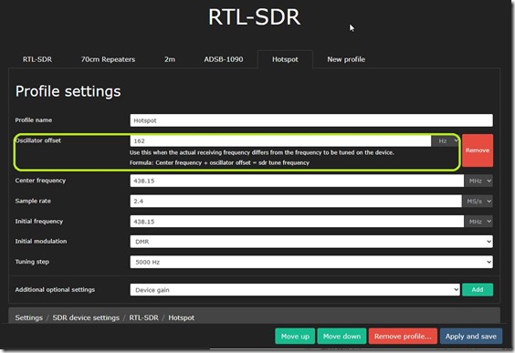
Task: Click the Move down button
Action: coord(342,337)
